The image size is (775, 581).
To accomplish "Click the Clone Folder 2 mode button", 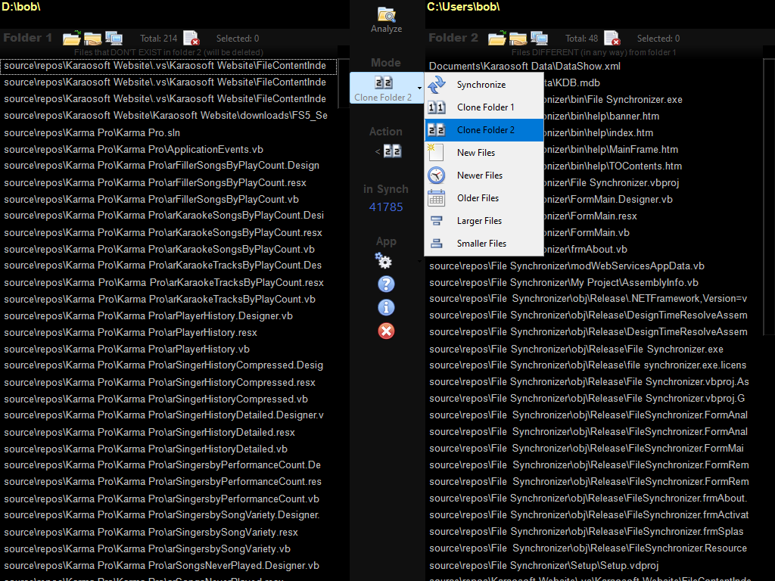I will pyautogui.click(x=383, y=88).
